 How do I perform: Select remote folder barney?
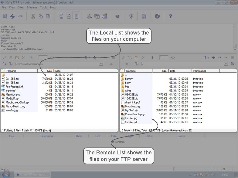[x=129, y=79]
